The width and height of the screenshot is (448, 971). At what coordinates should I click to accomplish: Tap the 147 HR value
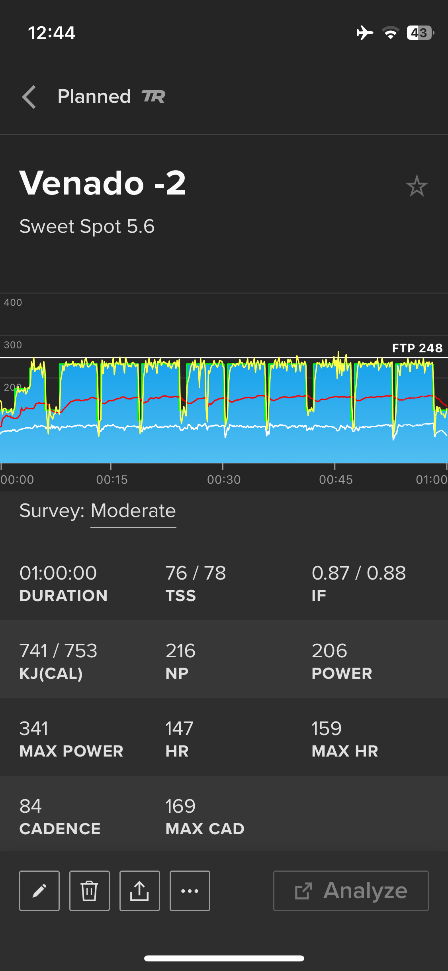pyautogui.click(x=179, y=729)
